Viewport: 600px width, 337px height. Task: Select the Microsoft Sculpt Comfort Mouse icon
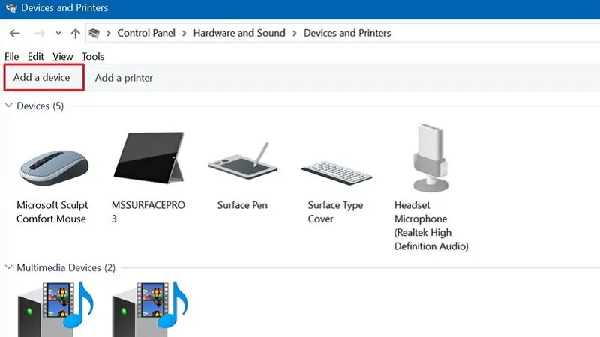[x=52, y=163]
